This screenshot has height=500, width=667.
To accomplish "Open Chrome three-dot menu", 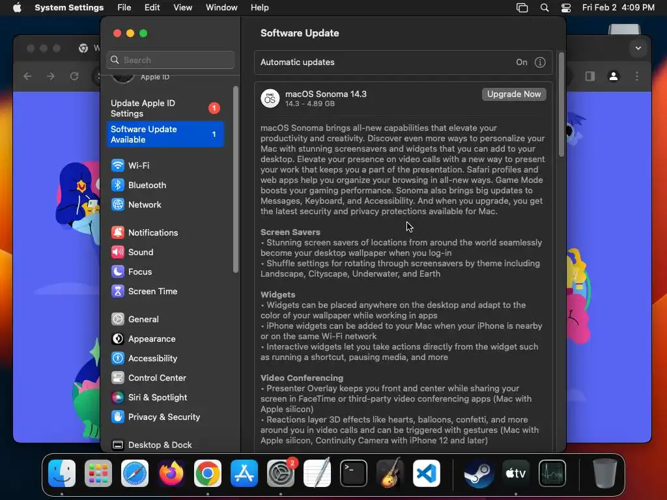I will pyautogui.click(x=637, y=76).
